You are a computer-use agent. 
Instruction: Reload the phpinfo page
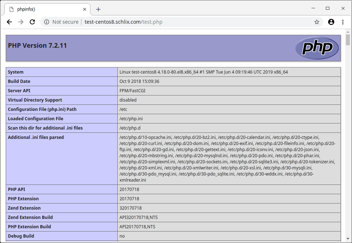(32, 22)
